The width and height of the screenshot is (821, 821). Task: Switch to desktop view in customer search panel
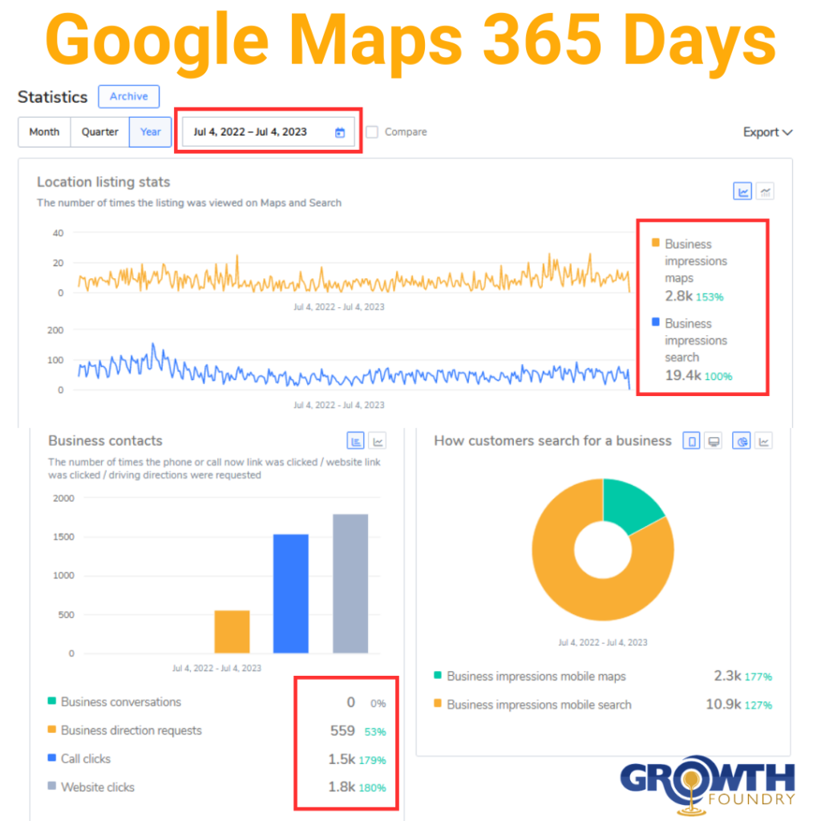(x=713, y=440)
